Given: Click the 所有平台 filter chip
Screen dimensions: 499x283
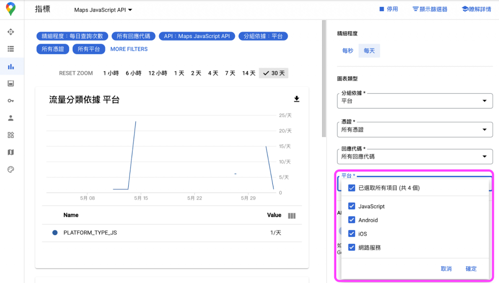Looking at the screenshot, I should (x=89, y=49).
